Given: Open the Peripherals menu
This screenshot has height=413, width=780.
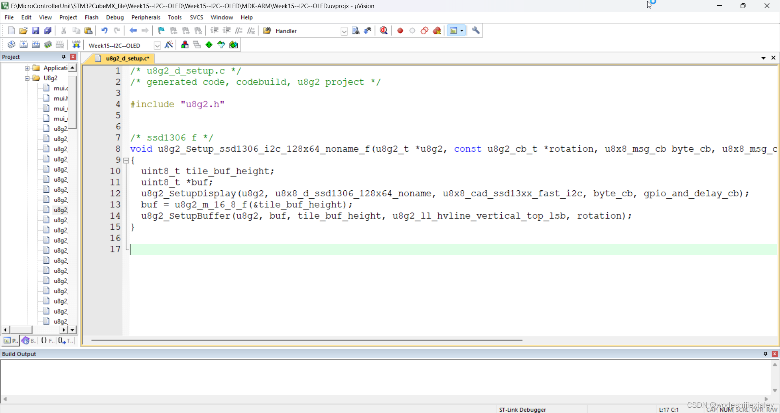Looking at the screenshot, I should click(146, 17).
